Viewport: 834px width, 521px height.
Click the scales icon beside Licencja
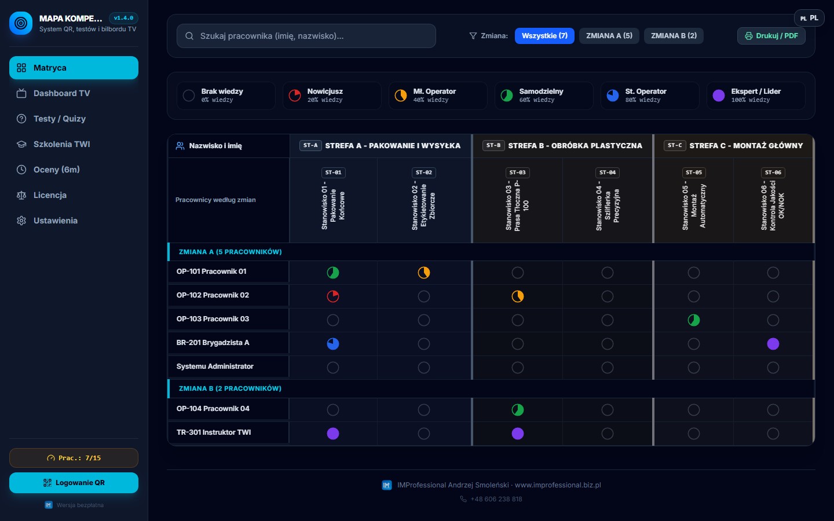coord(21,195)
